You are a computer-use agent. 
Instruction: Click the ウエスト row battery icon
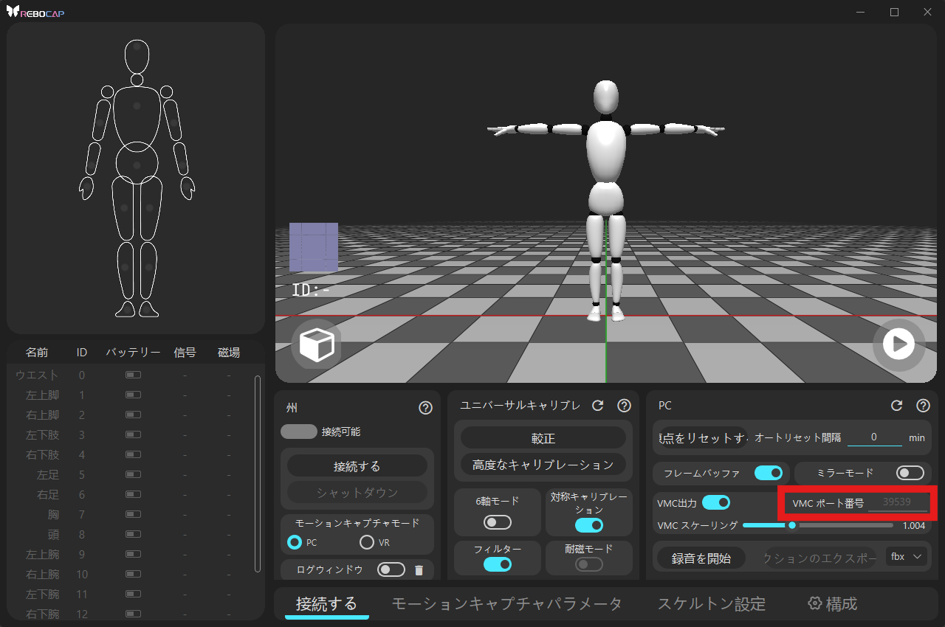[133, 375]
